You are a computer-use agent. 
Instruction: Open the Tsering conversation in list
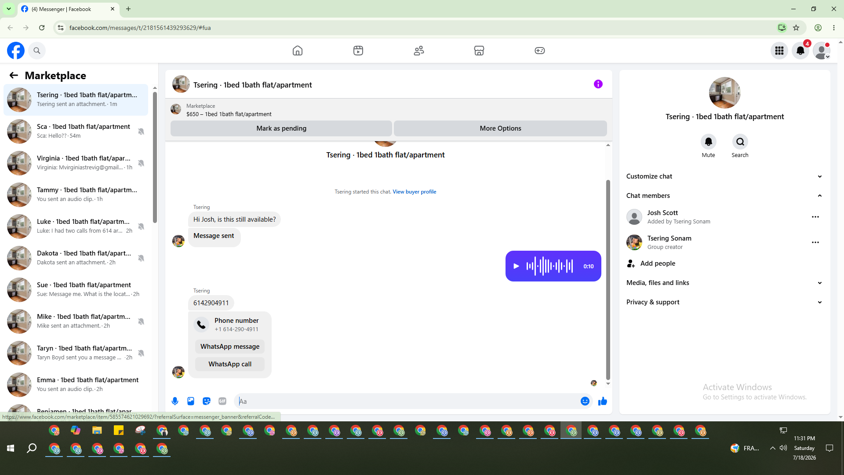[x=76, y=100]
